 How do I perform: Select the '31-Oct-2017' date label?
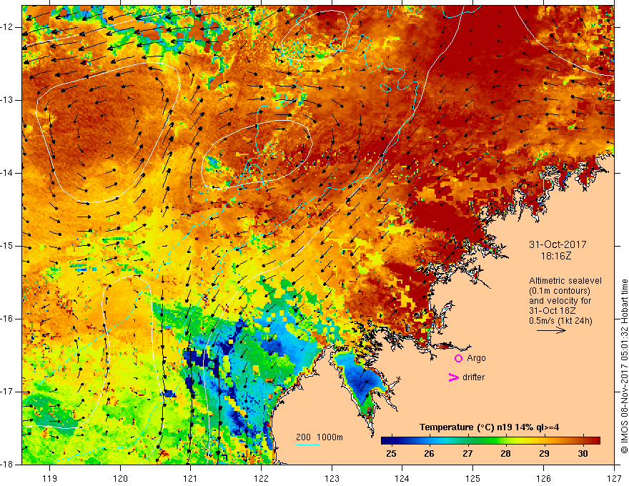coord(558,244)
